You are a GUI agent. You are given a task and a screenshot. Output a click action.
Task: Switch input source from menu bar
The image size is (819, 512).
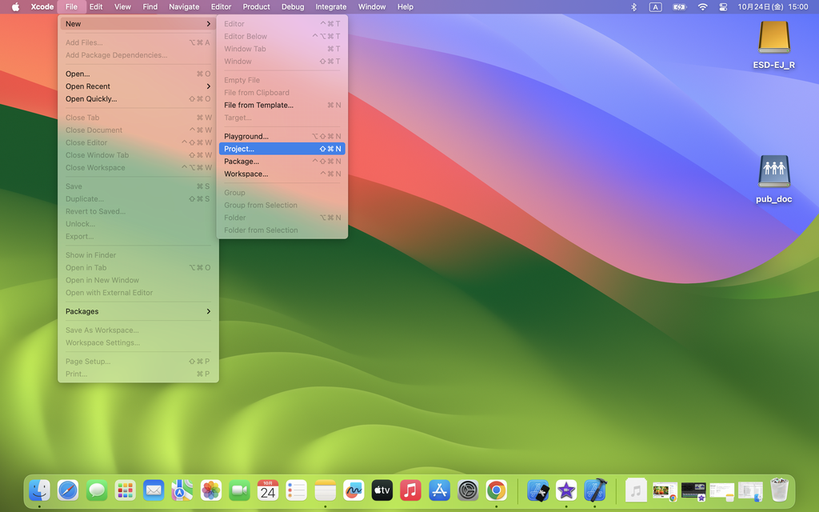(x=655, y=7)
